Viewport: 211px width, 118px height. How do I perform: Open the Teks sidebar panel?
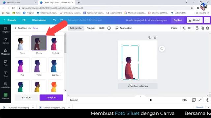click(x=6, y=74)
